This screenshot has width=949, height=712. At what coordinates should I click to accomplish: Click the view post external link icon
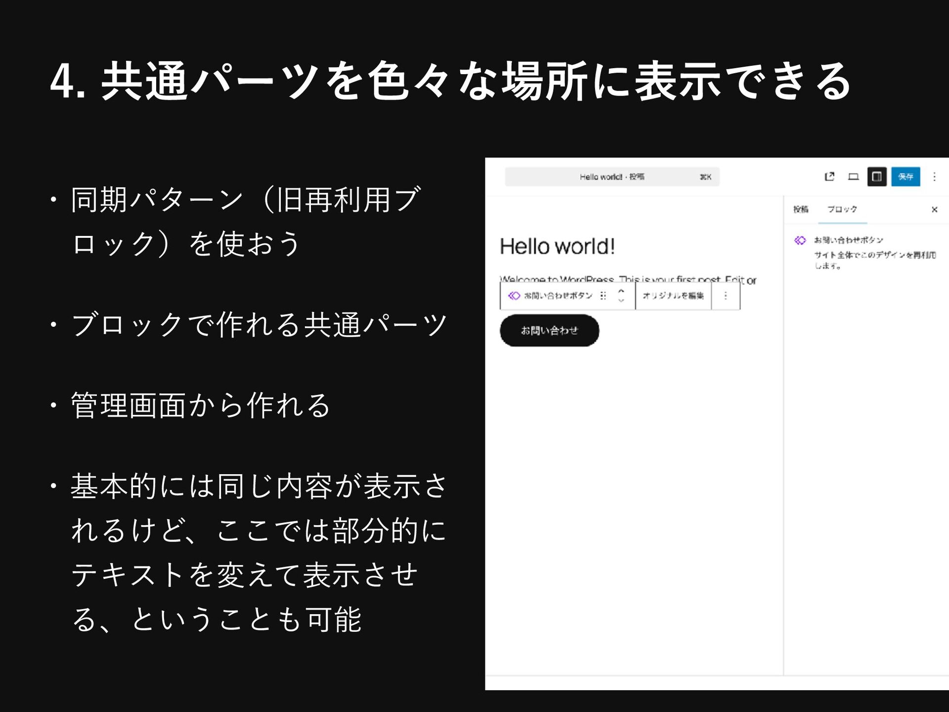click(829, 177)
